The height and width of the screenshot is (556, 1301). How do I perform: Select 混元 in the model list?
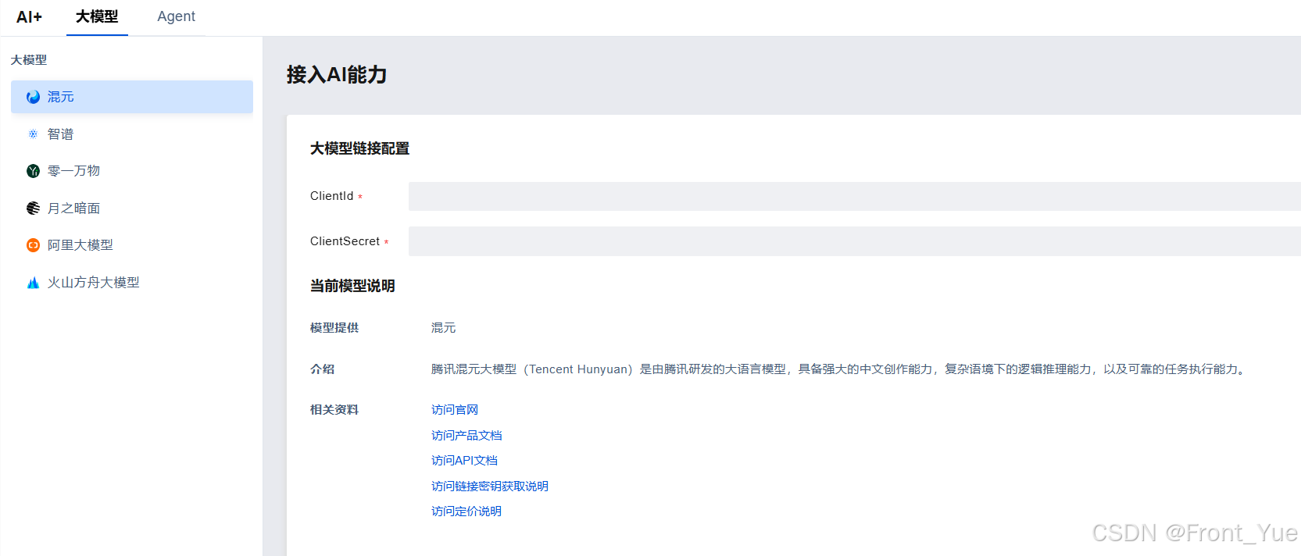[132, 97]
